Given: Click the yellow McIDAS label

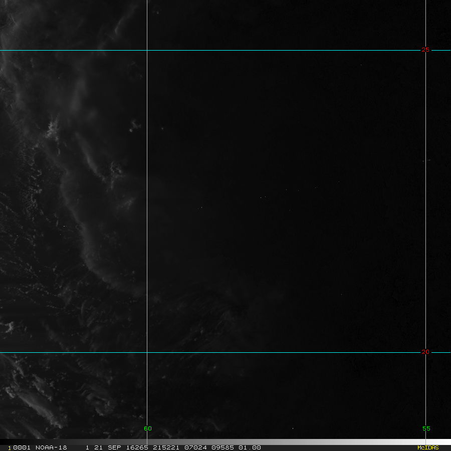Looking at the screenshot, I should click(428, 447).
